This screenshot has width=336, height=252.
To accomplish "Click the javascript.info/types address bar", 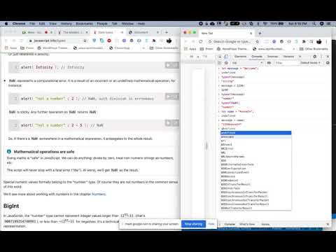I will point(56,41).
